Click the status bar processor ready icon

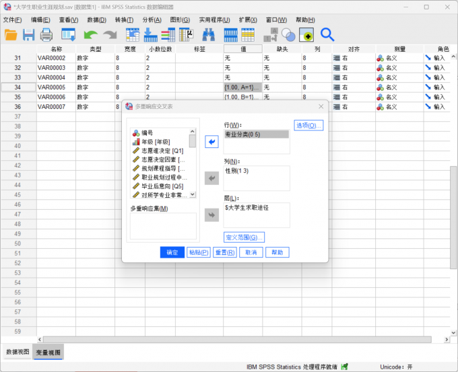345,367
